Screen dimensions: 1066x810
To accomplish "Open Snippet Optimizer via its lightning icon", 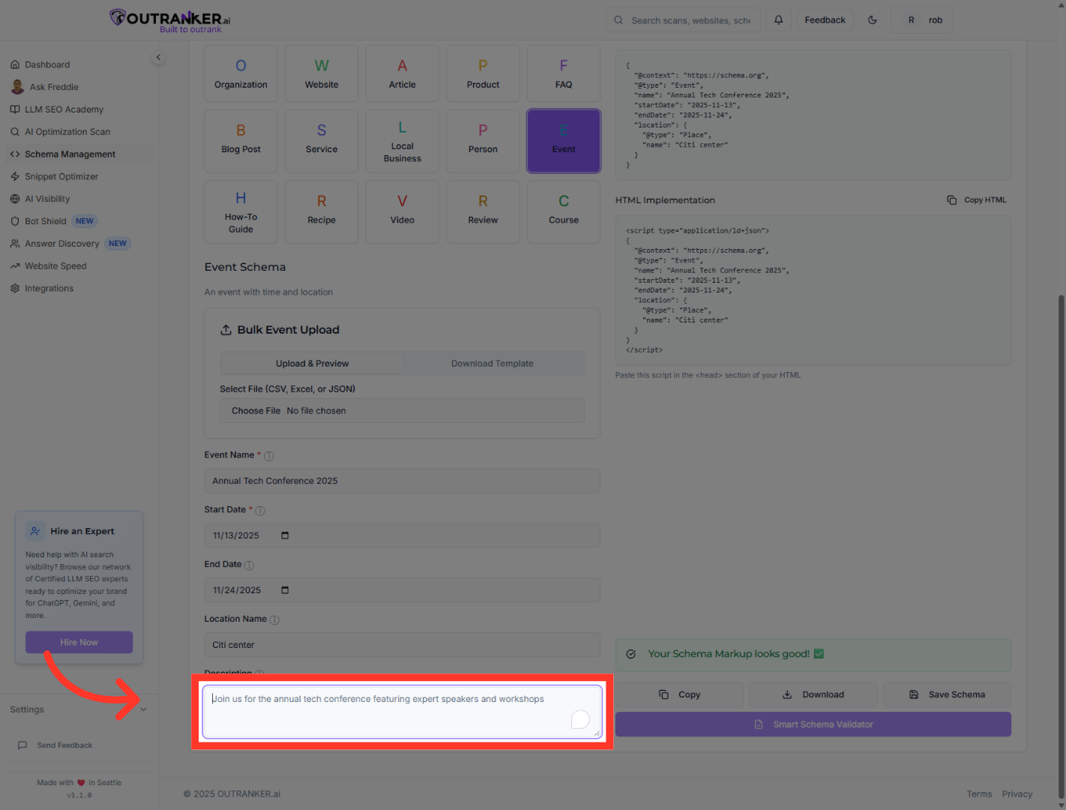I will point(15,177).
